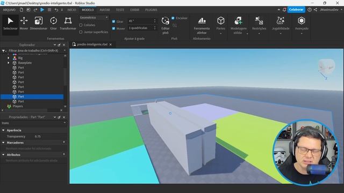The height and width of the screenshot is (193, 344).
Task: Click the open place icon in quick toolbar
Action: pyautogui.click(x=28, y=10)
